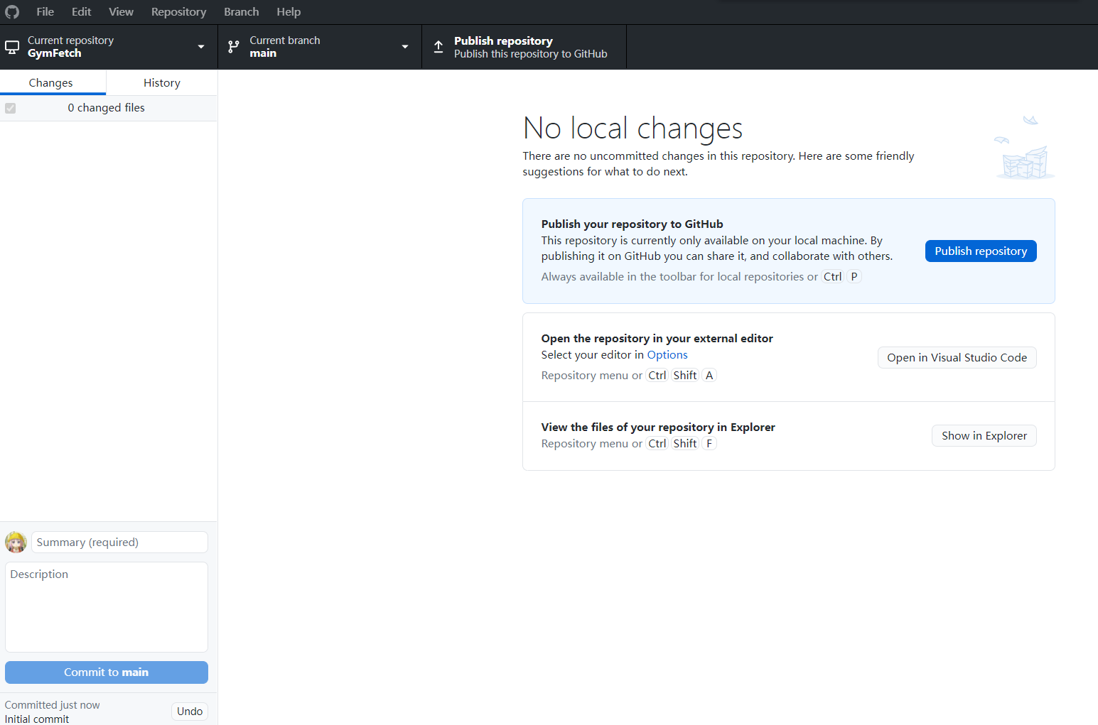1098x725 pixels.
Task: Click the user avatar beside Summary field
Action: [16, 543]
